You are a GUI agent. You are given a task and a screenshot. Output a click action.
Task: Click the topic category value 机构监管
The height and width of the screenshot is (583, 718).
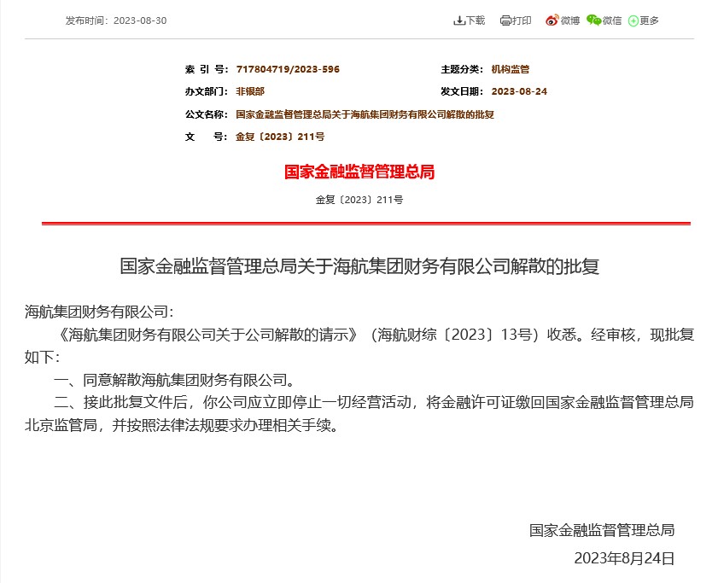point(510,69)
